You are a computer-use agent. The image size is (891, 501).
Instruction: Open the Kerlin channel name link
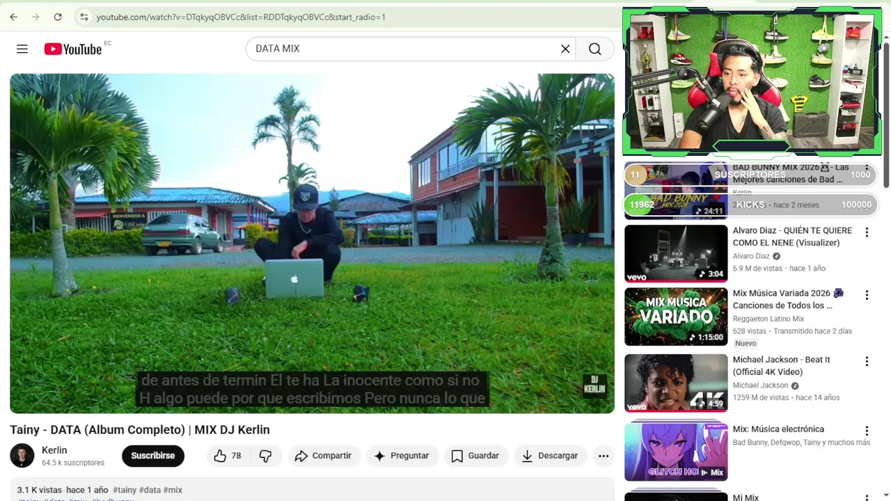coord(54,450)
